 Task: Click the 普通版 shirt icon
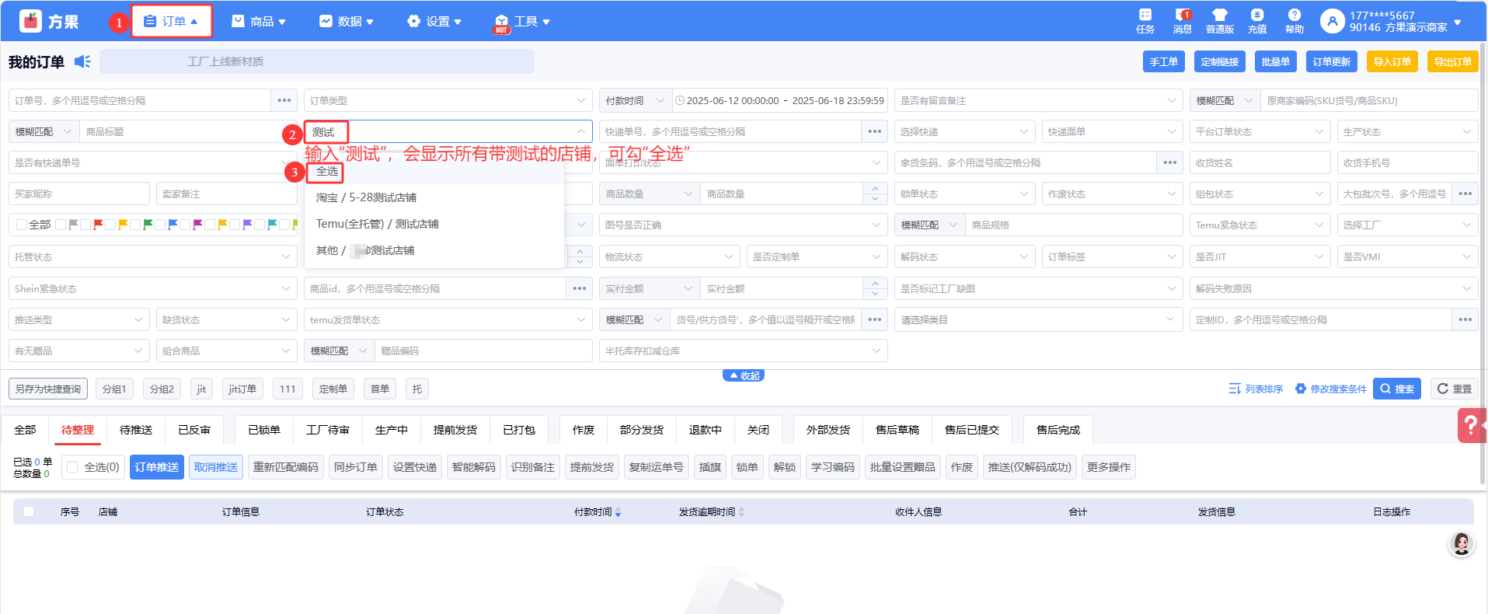(1219, 16)
